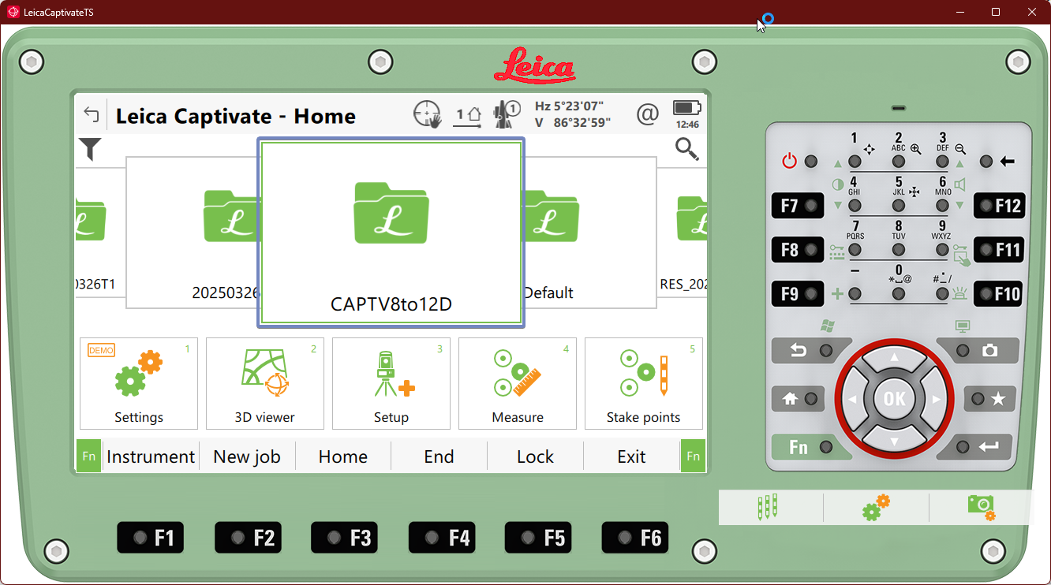Open the prism target status icon

click(x=506, y=114)
